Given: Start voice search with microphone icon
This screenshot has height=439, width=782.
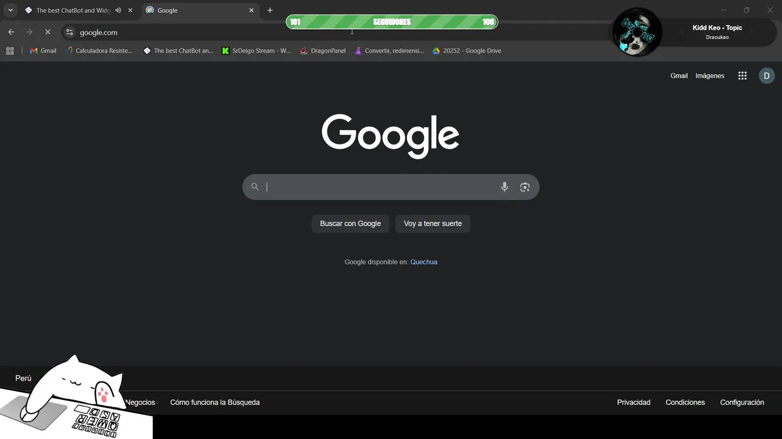Looking at the screenshot, I should coord(505,187).
